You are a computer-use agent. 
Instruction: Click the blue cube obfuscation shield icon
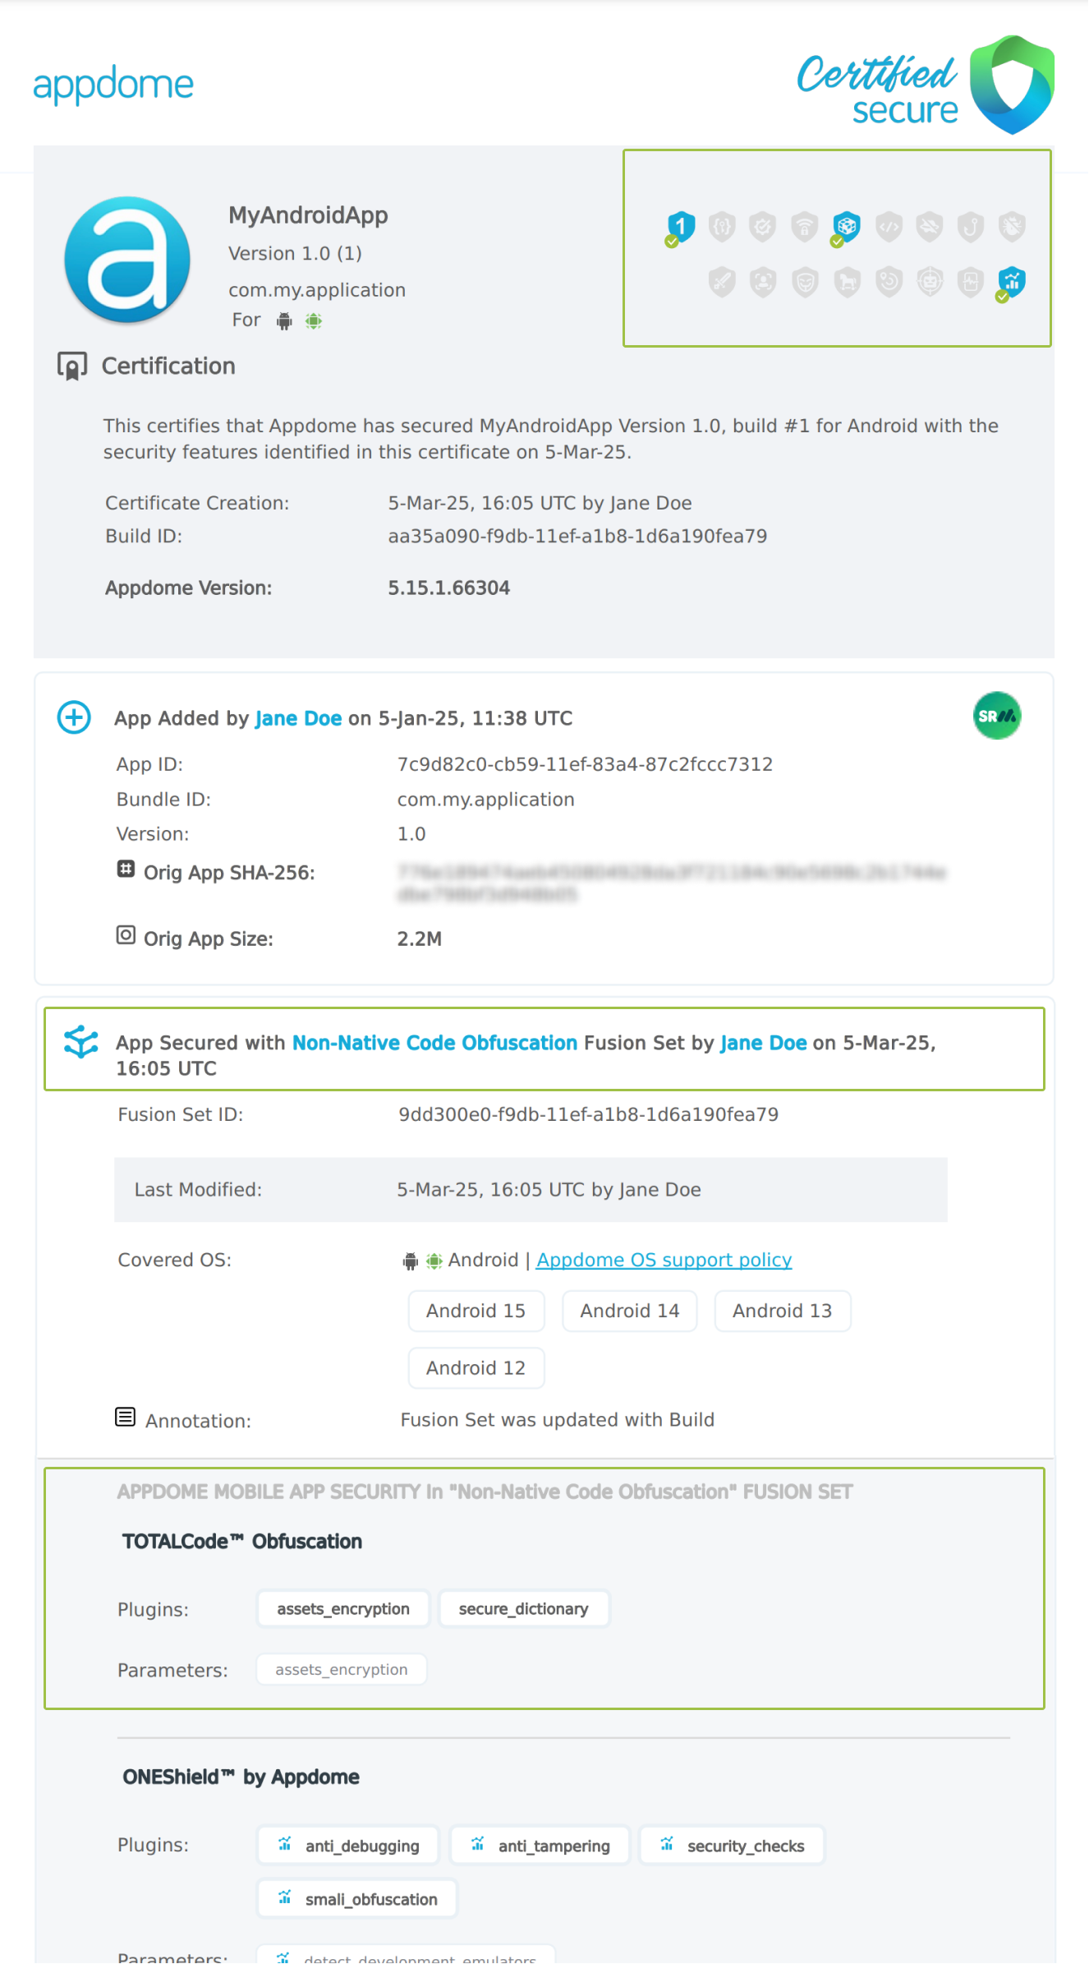click(846, 226)
